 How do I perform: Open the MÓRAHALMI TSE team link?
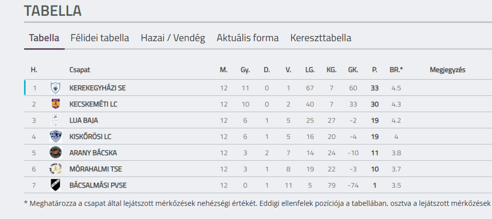click(96, 169)
